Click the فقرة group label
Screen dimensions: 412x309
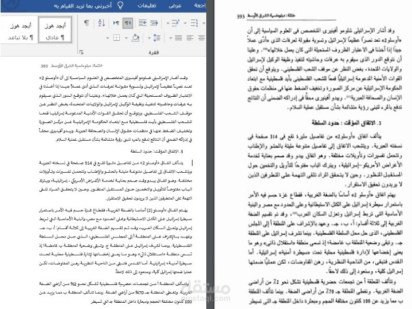[x=154, y=53]
